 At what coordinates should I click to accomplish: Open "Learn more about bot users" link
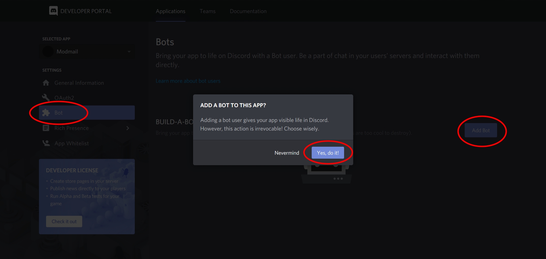[x=188, y=81]
